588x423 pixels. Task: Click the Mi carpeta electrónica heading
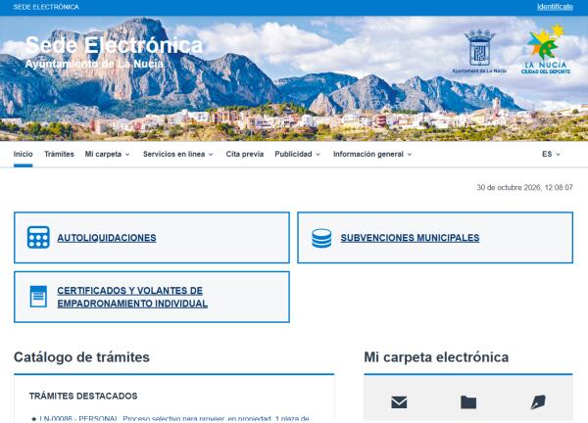tap(436, 357)
